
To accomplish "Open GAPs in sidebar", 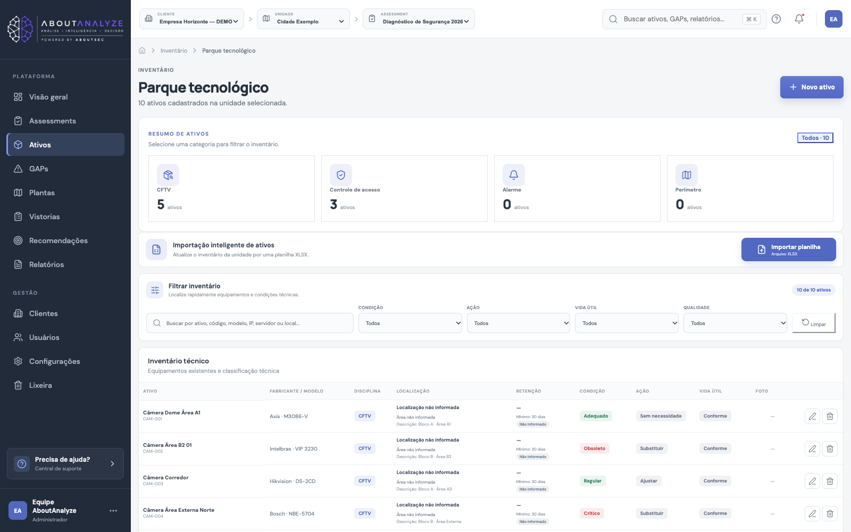I will [65, 169].
